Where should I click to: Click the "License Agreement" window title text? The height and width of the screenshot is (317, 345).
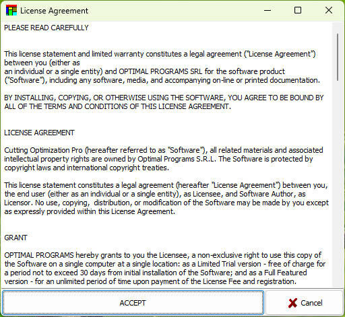(54, 11)
